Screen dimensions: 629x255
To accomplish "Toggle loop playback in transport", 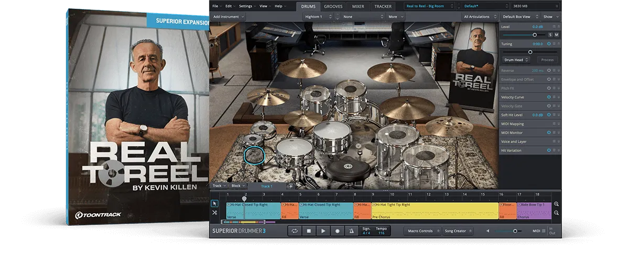I will (295, 230).
